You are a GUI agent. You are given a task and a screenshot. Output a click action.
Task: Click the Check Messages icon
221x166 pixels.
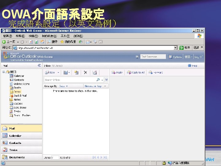(95, 73)
